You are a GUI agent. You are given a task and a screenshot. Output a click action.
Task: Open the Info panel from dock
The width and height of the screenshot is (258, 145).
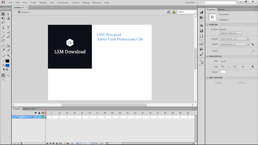tap(202, 31)
